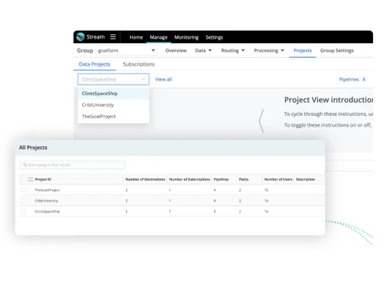The height and width of the screenshot is (290, 387).
Task: Click the Number of Users column header
Action: tap(278, 179)
